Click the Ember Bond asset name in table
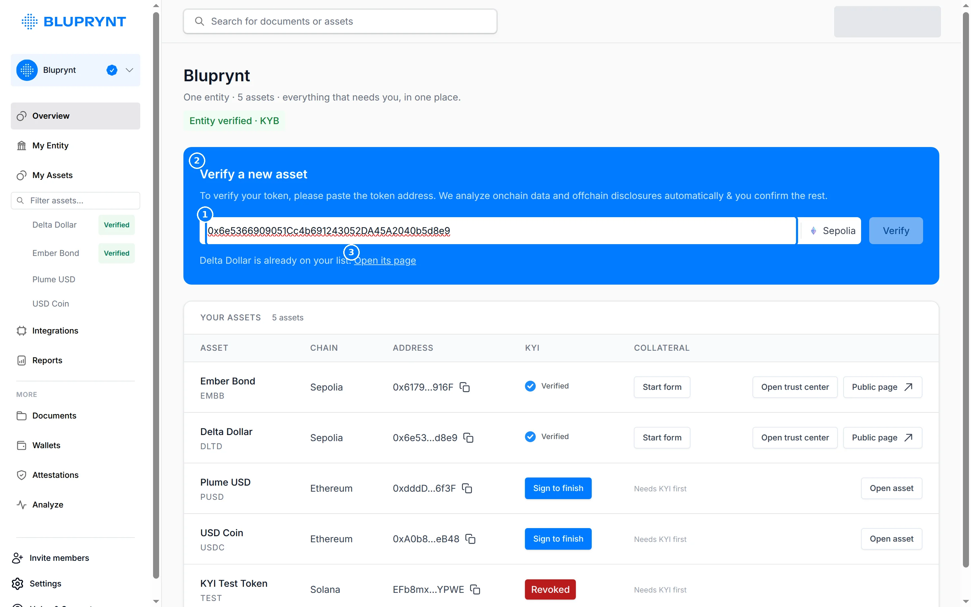The width and height of the screenshot is (971, 607). point(228,381)
